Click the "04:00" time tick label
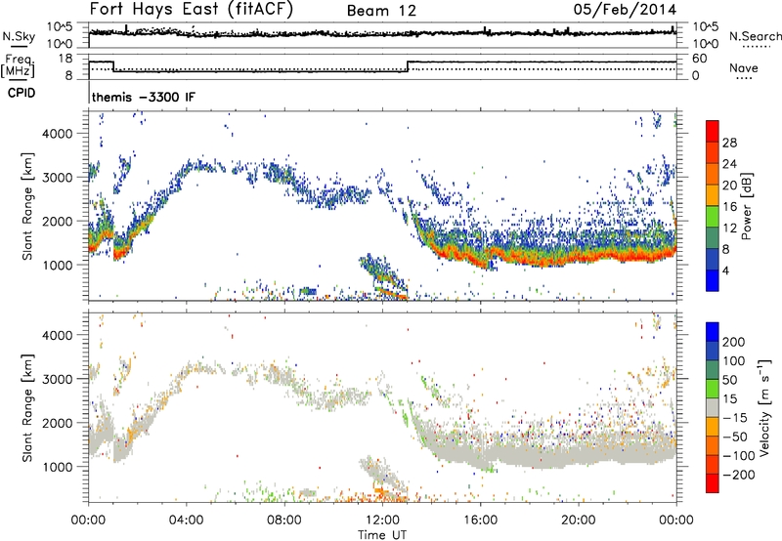Screen dimensions: 782x541 coord(186,520)
